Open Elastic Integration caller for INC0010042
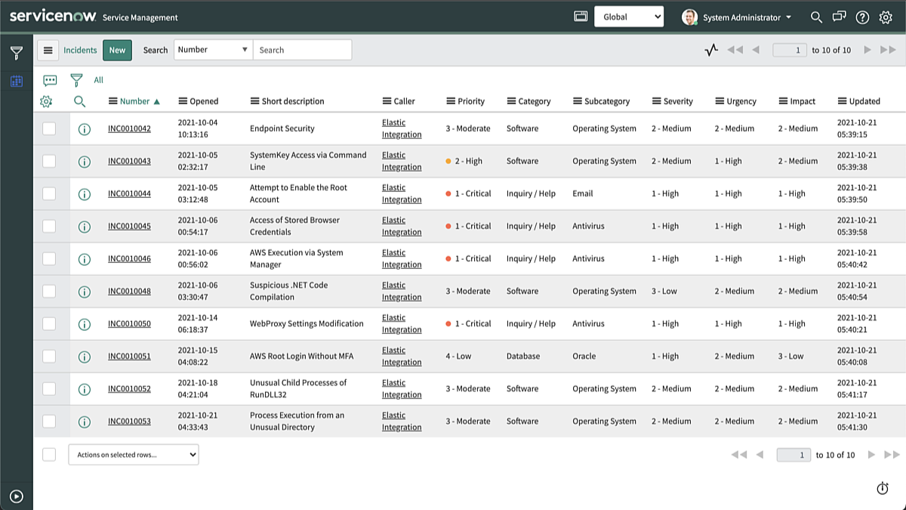 [x=402, y=128]
